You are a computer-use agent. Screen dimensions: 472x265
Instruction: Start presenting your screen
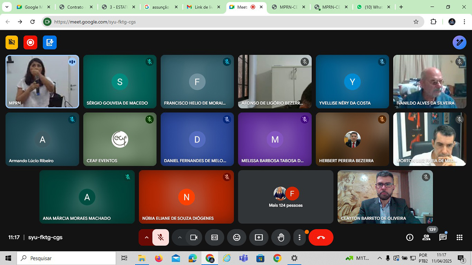tap(258, 238)
